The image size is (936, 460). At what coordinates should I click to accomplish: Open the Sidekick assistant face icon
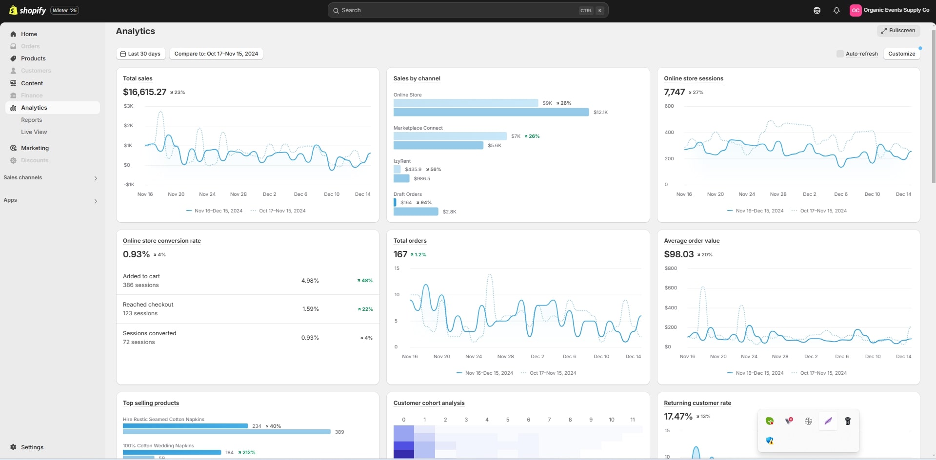coord(817,10)
